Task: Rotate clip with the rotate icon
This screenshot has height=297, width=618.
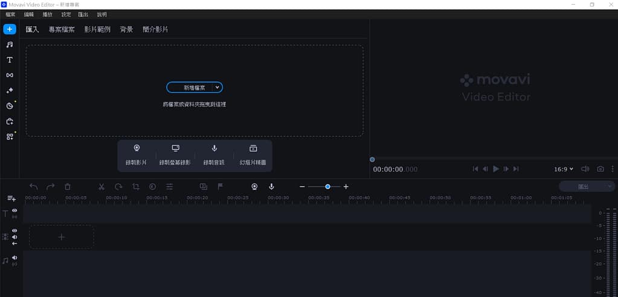Action: pos(118,187)
